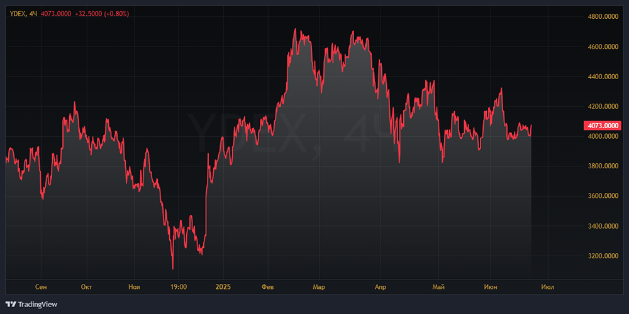629x314 pixels.
Task: Open the TradingView link text
Action: tap(38, 305)
